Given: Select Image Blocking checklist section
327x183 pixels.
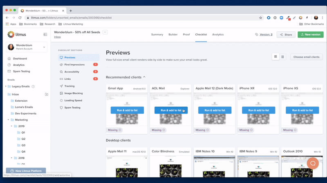Looking at the screenshot, I should [x=78, y=93].
